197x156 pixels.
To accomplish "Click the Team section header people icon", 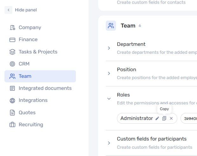I will click(x=111, y=26).
